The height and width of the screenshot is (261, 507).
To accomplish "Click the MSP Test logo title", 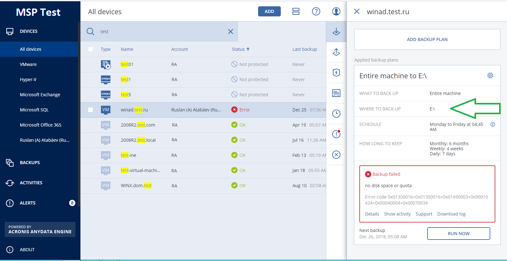I will [x=38, y=12].
